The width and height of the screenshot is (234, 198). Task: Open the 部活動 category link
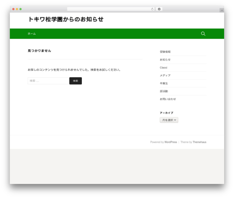[x=164, y=91]
